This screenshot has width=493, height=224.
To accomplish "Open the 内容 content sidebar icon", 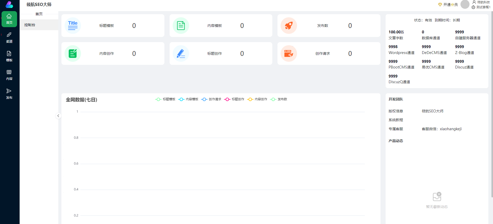I will coord(9,75).
